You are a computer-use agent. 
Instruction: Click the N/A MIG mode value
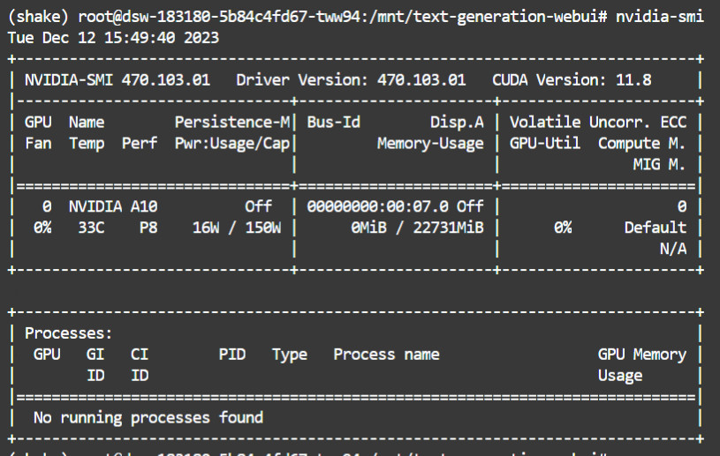coord(673,248)
